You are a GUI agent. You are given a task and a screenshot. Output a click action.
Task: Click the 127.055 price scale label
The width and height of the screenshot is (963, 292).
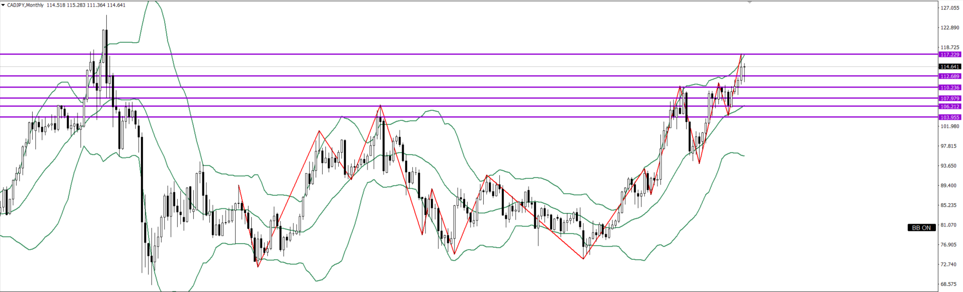click(x=950, y=8)
